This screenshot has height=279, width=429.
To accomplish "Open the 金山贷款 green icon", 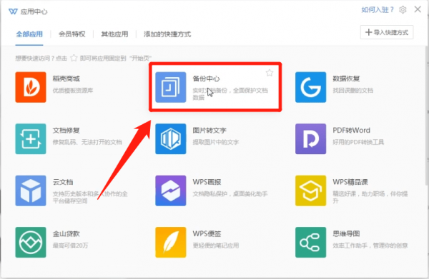I will (x=31, y=242).
